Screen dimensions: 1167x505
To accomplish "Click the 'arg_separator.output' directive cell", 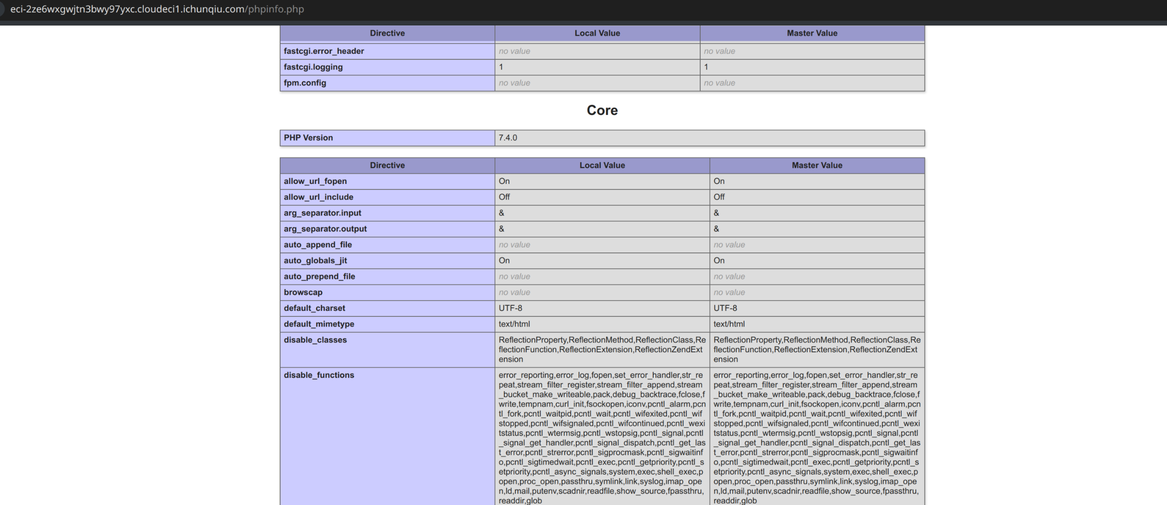I will pyautogui.click(x=387, y=229).
